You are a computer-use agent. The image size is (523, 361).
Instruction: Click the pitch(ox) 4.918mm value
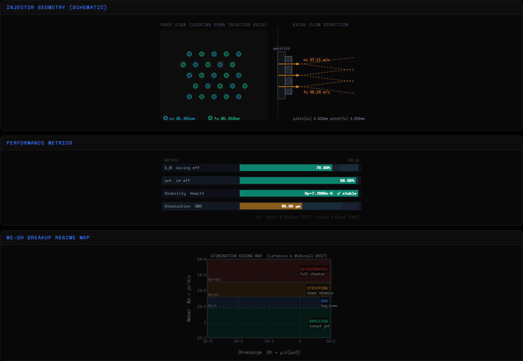(x=310, y=118)
